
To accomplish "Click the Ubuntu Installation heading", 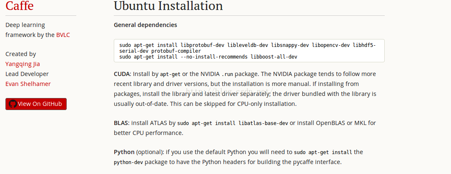I will pyautogui.click(x=168, y=6).
